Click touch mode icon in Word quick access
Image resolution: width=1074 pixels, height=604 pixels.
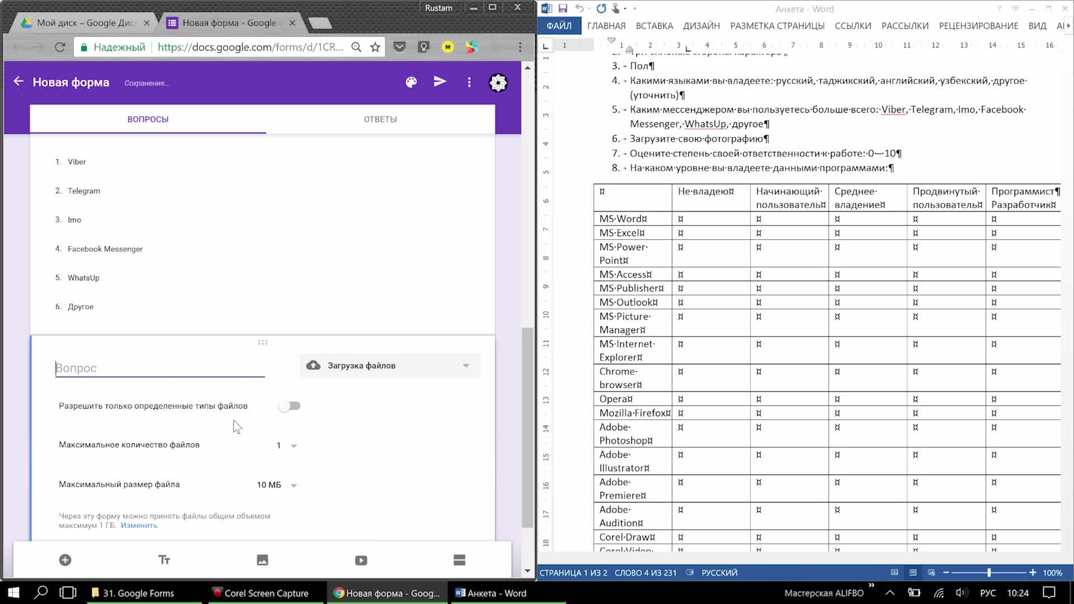click(x=616, y=8)
